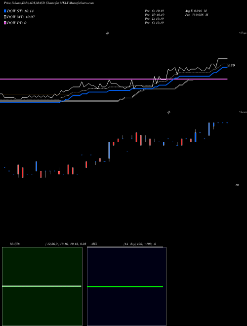247x326 pixels.
Task: Click the '<-Tops' marker label
Action: coord(243,33)
